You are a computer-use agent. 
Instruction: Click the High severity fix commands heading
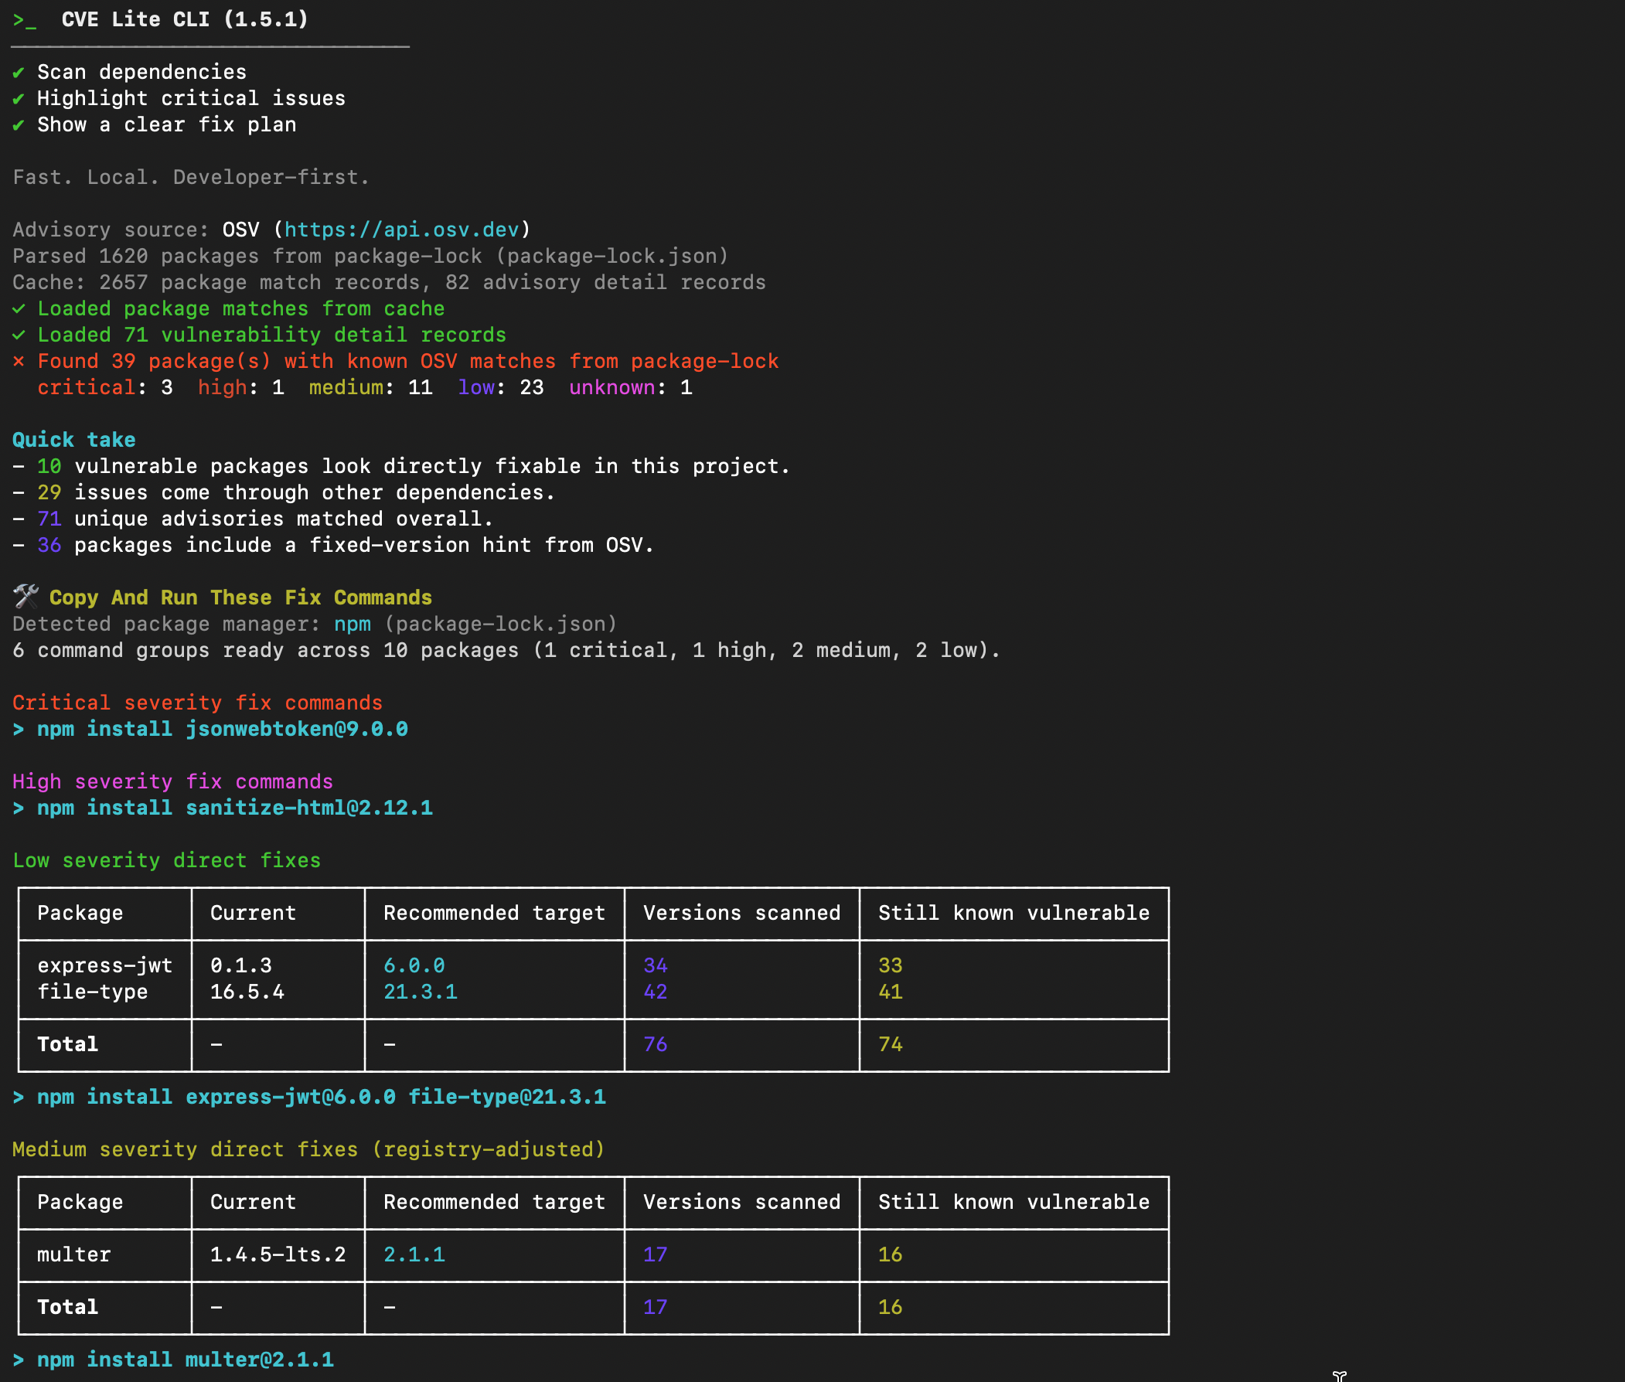click(172, 782)
